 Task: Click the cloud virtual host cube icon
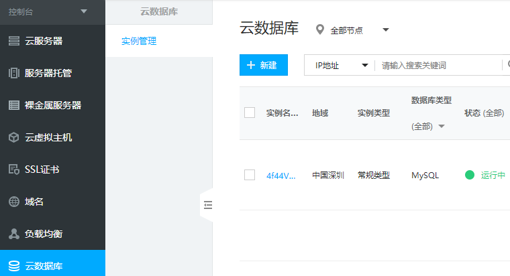[13, 137]
